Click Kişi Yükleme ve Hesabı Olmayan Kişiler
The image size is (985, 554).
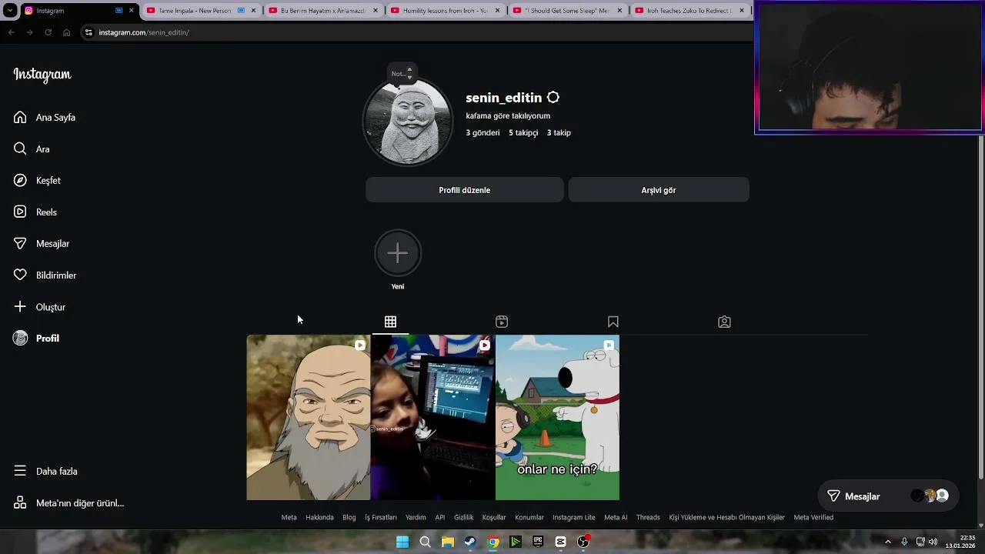click(x=726, y=517)
